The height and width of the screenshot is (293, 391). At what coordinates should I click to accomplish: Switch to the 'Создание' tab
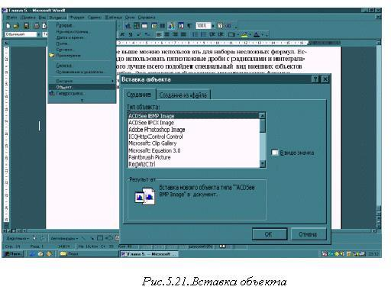click(x=139, y=95)
